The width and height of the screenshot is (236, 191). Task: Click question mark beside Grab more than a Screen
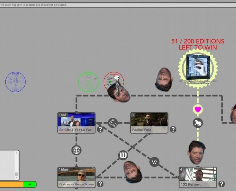pyautogui.click(x=100, y=184)
